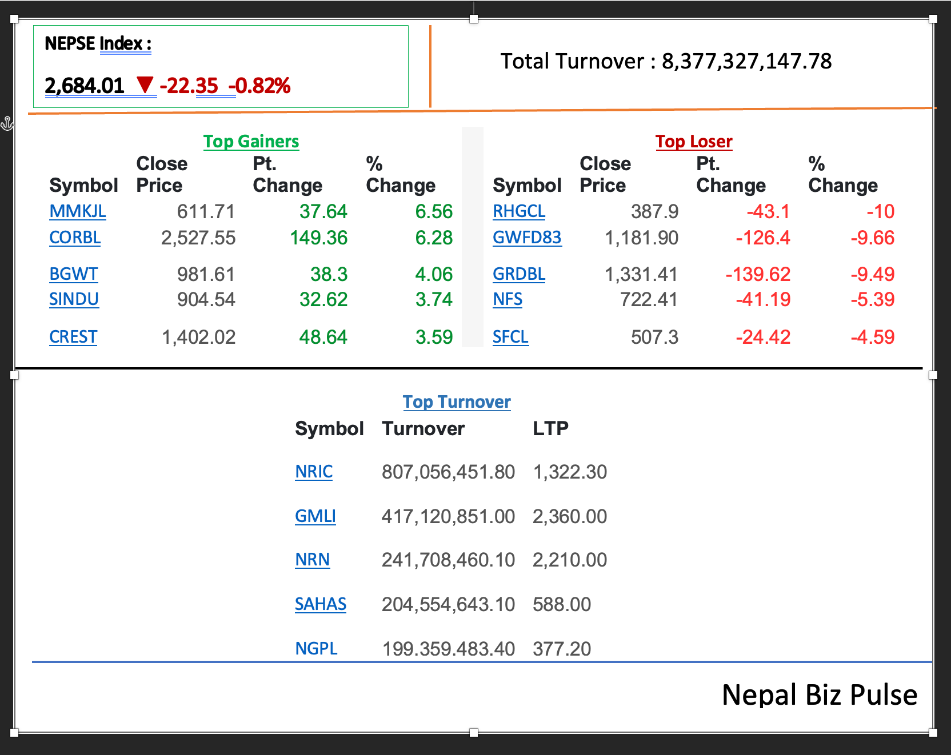This screenshot has width=951, height=755.
Task: Open the CORBL top gainer link
Action: coord(75,238)
